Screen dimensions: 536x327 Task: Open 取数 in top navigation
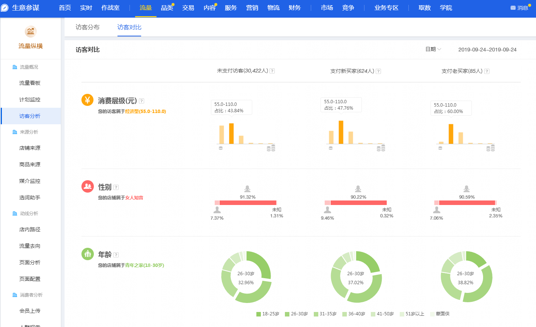tap(425, 8)
